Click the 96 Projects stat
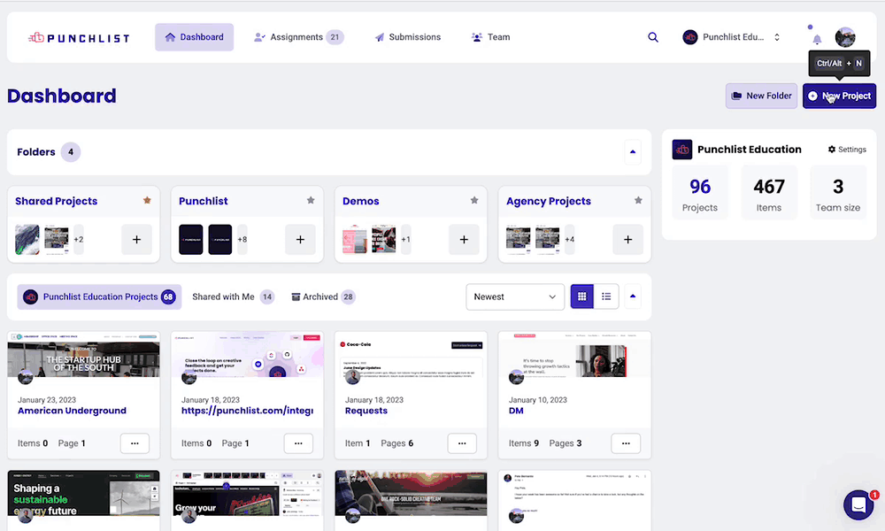This screenshot has width=885, height=531. (x=700, y=193)
